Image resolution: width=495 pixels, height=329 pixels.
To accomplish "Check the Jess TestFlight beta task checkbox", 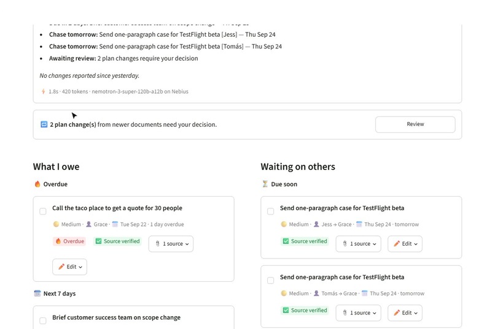I will (271, 211).
